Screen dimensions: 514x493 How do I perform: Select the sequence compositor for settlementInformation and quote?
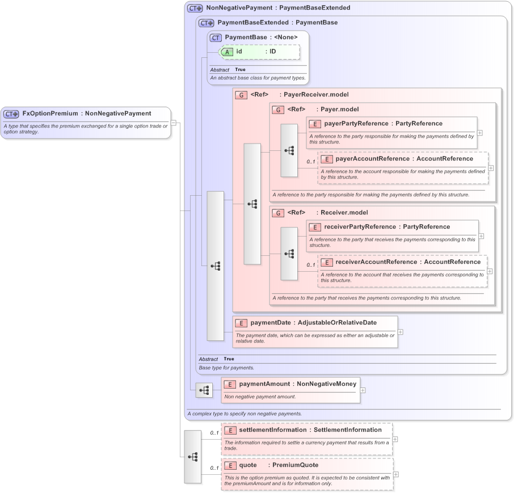pos(193,457)
